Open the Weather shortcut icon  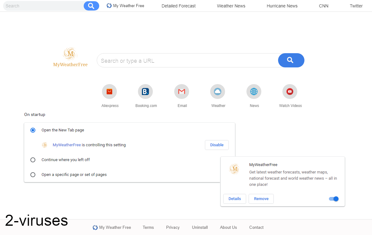pyautogui.click(x=218, y=92)
